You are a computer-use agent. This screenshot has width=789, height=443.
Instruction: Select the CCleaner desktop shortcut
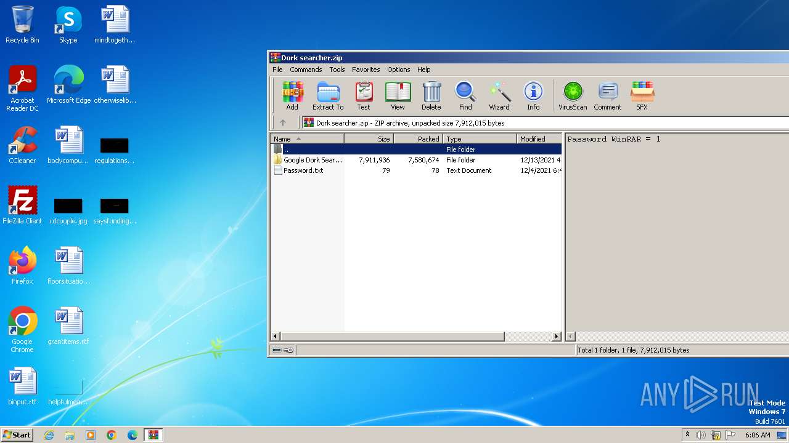click(x=22, y=145)
